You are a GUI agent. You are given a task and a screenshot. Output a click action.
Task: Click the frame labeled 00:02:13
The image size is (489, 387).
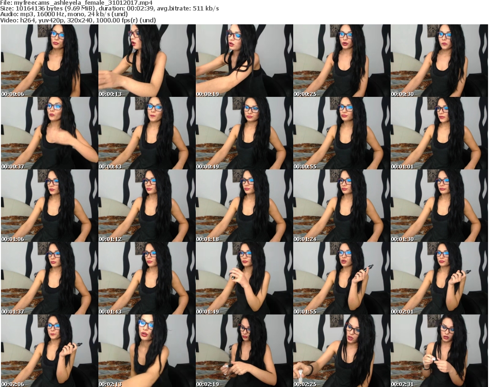pyautogui.click(x=147, y=351)
